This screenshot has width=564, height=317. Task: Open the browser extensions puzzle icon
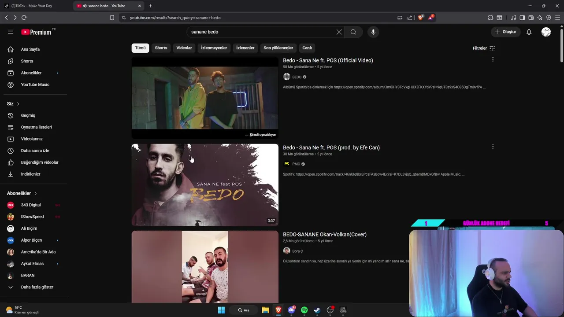coord(490,18)
